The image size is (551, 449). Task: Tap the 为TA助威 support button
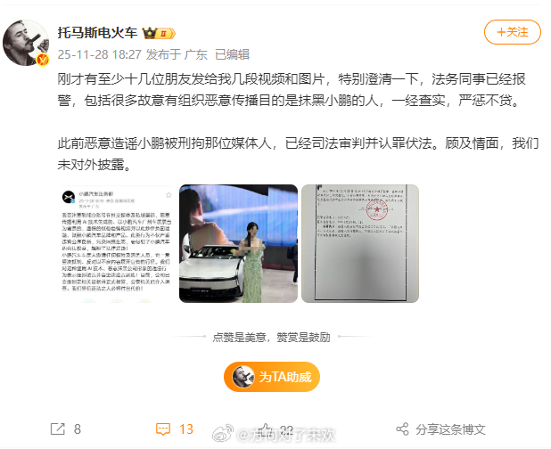[272, 377]
